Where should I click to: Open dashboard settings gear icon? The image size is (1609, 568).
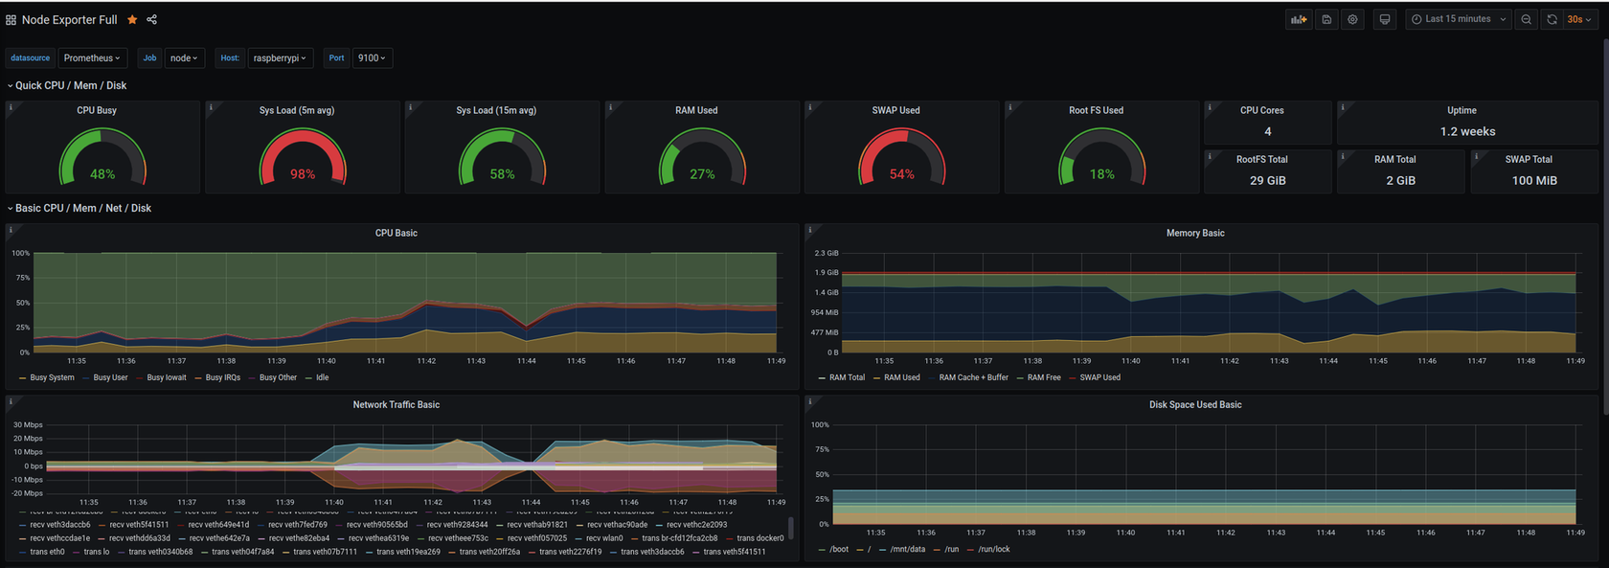1352,19
